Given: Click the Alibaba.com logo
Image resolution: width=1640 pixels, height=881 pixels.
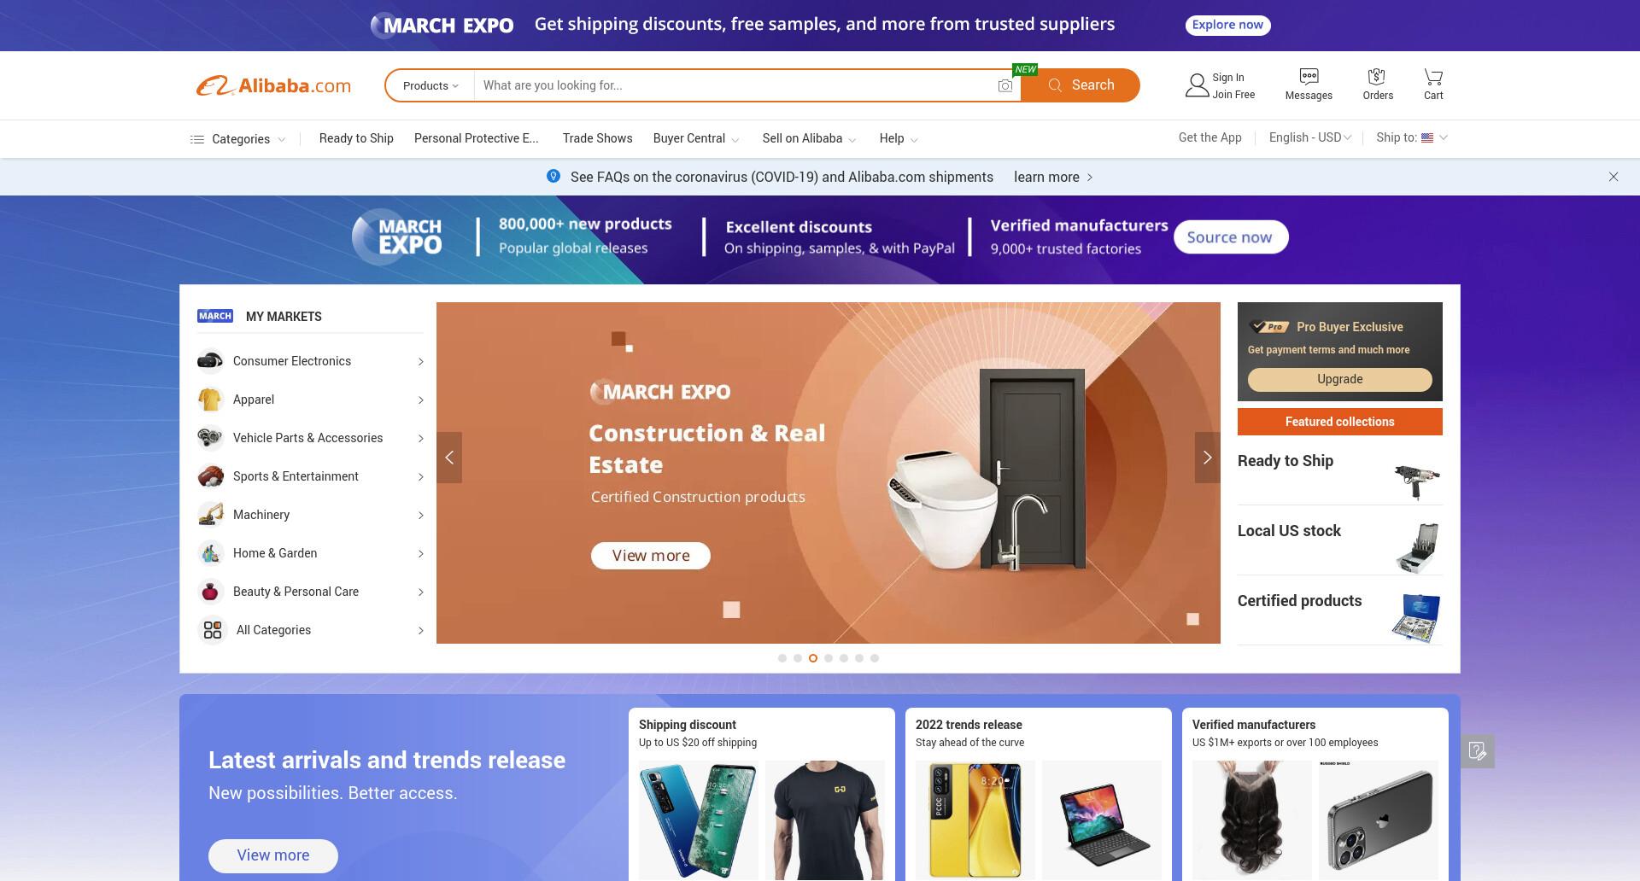Looking at the screenshot, I should click(x=273, y=85).
